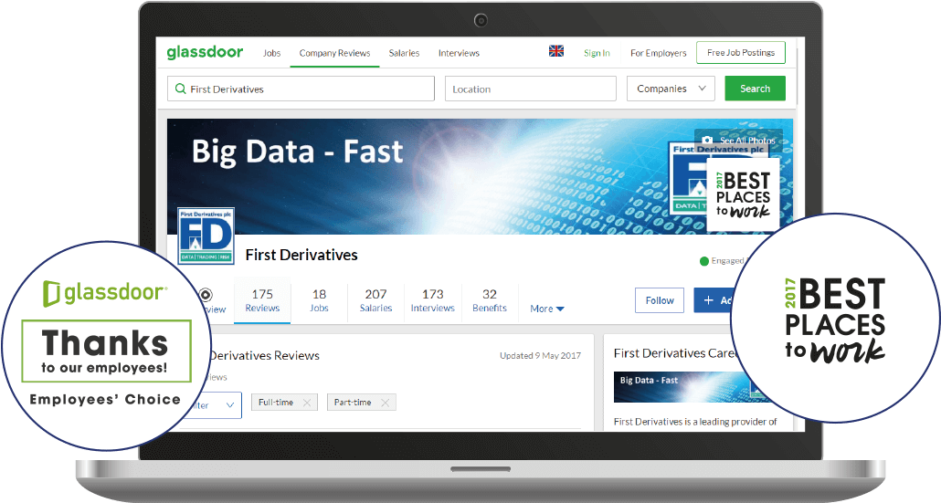Screen dimensions: 941x503
Task: Click the Best Places to Work badge on banner
Action: (743, 194)
